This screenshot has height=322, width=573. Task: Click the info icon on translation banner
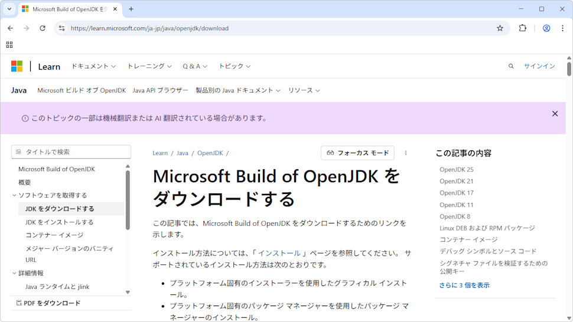pos(25,119)
